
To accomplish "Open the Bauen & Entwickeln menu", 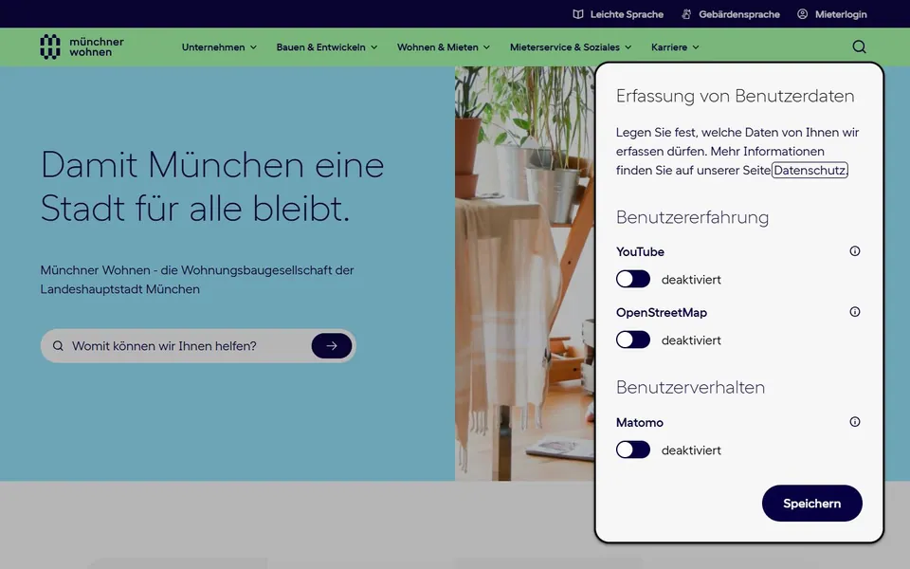I will [x=327, y=47].
